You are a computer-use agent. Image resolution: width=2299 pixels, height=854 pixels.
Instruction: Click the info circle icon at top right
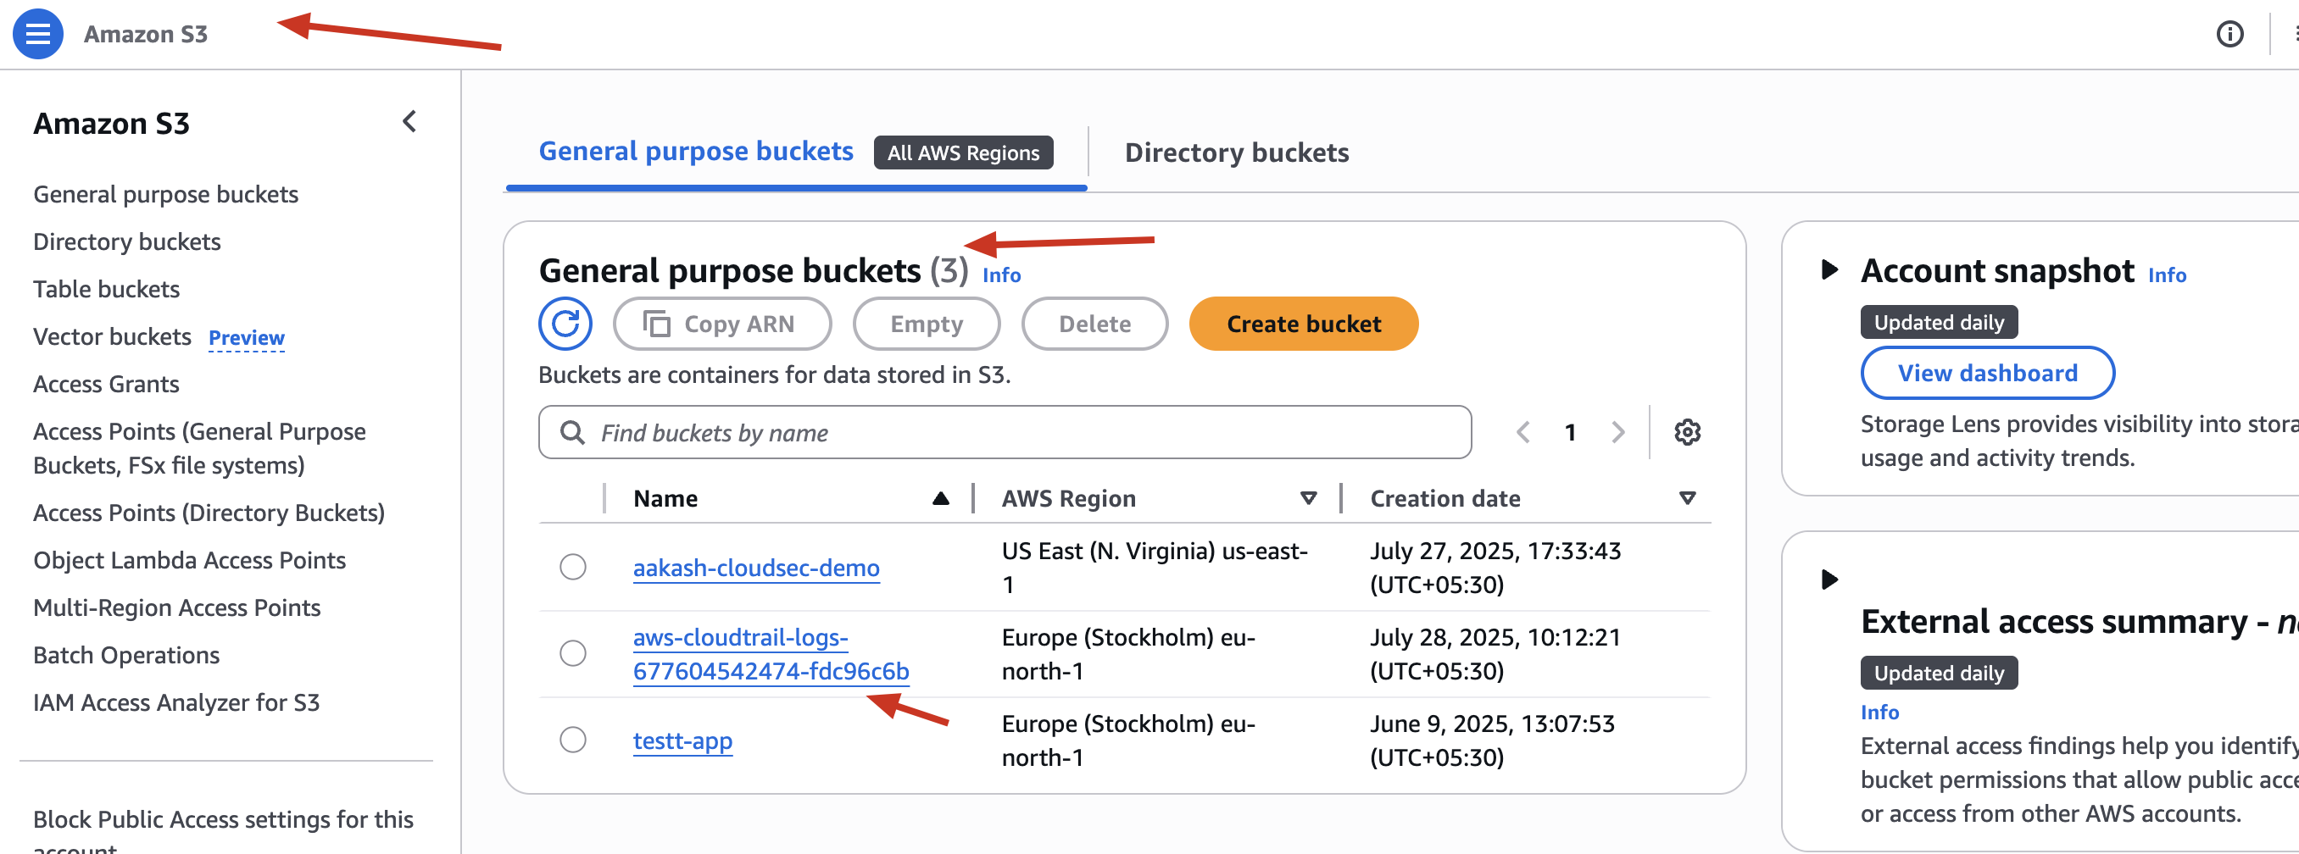tap(2229, 34)
